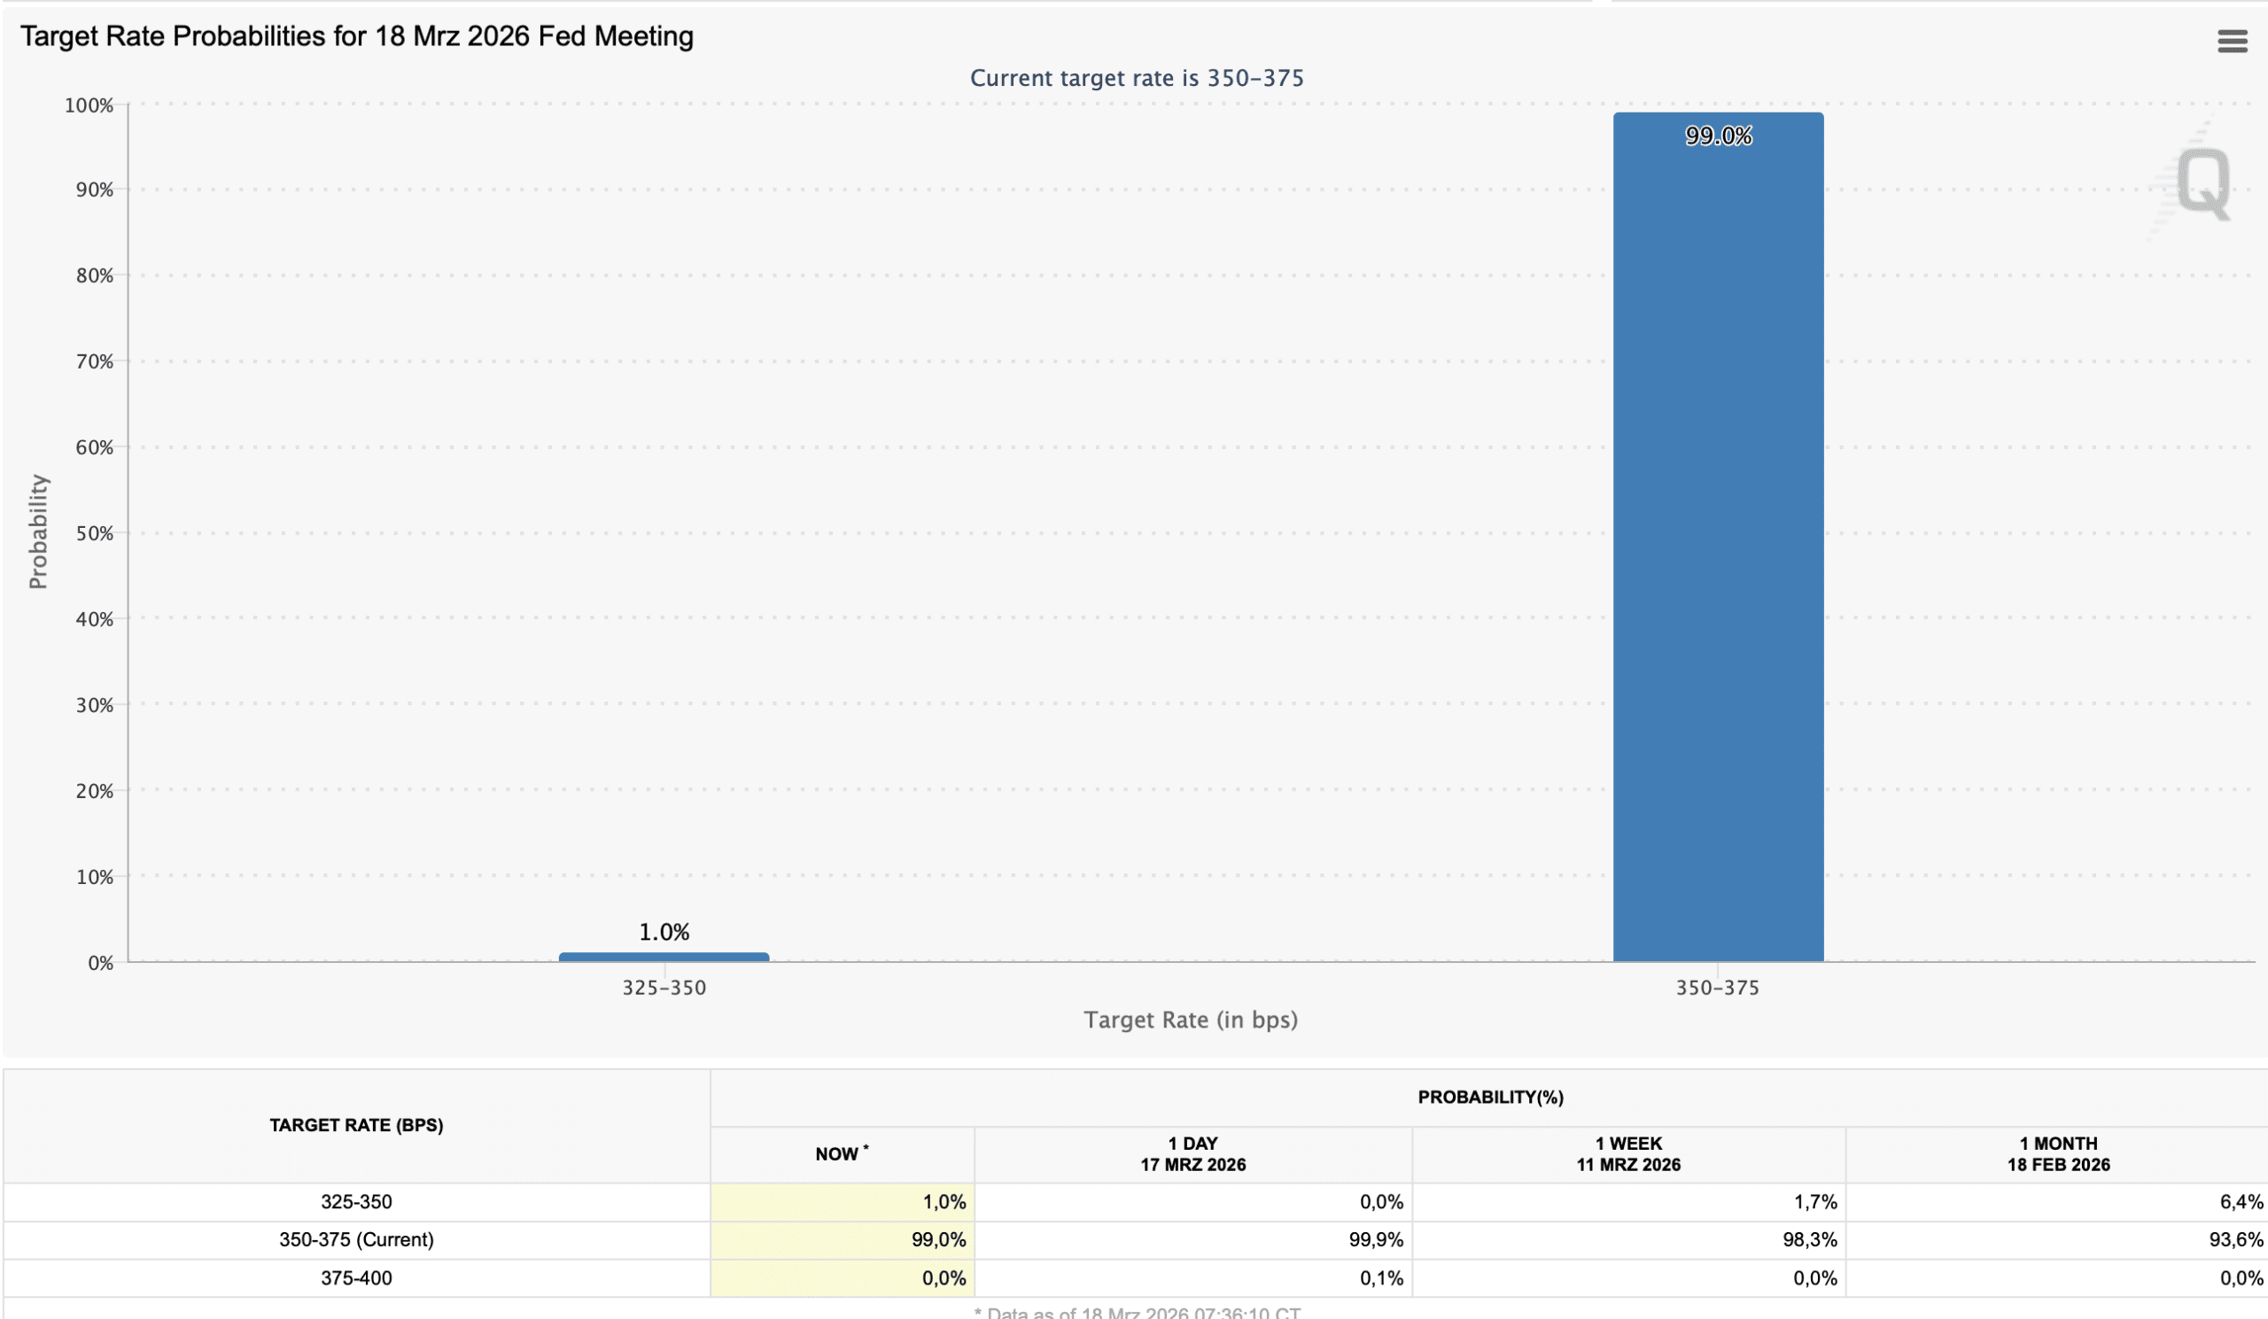Click 'Current target rate is 350-375' subtitle
Viewport: 2268px width, 1319px height.
(1136, 78)
